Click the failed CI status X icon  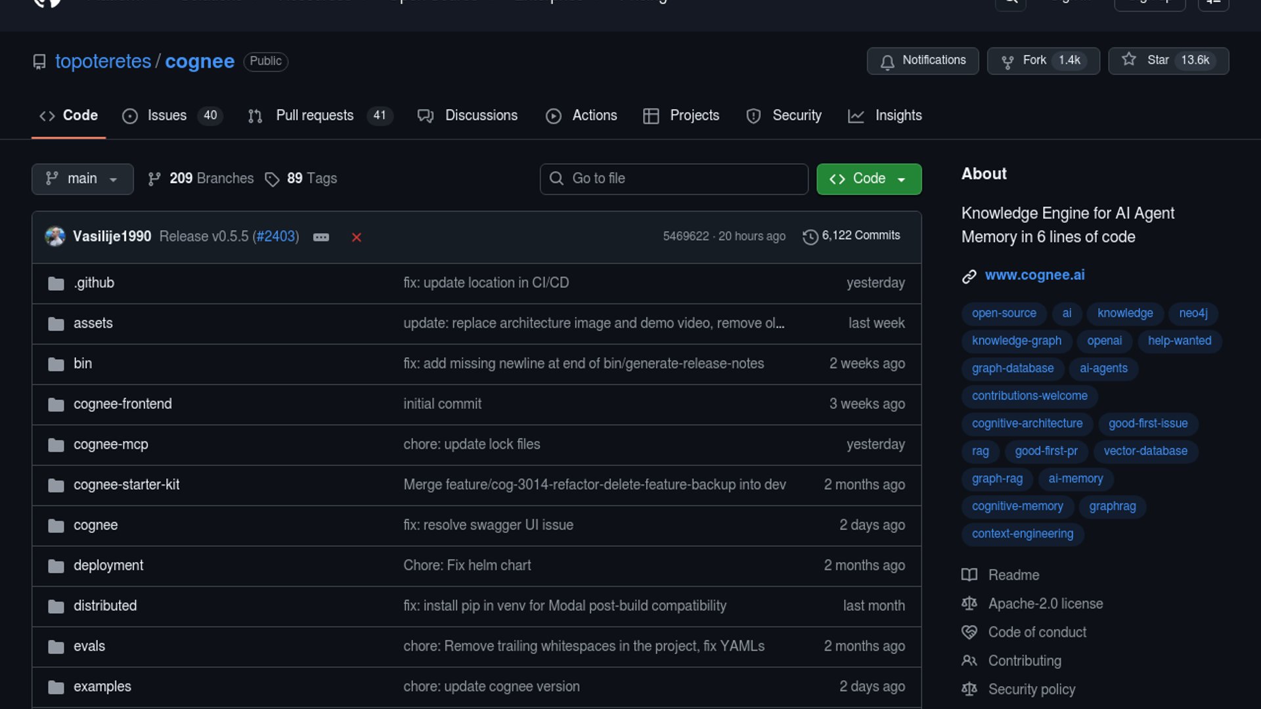356,237
